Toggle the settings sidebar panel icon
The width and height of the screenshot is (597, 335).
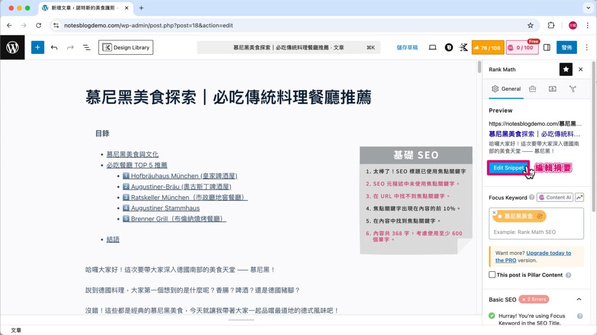point(547,47)
